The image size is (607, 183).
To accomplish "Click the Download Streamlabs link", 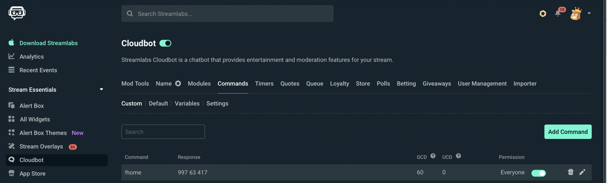I will click(48, 43).
